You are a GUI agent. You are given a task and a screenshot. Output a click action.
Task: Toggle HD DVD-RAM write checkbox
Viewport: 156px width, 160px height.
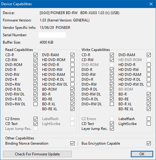coord(149,75)
